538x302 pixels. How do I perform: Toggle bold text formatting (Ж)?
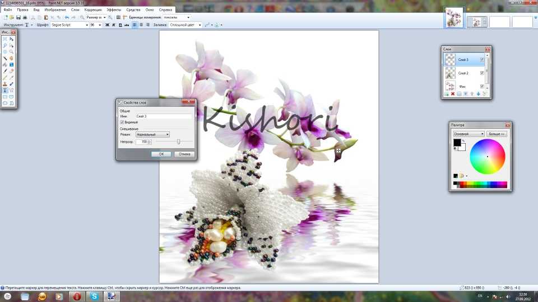(x=107, y=25)
